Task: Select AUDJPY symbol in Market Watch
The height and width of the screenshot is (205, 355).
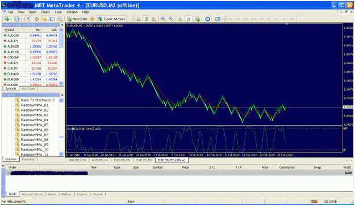Action: click(12, 41)
